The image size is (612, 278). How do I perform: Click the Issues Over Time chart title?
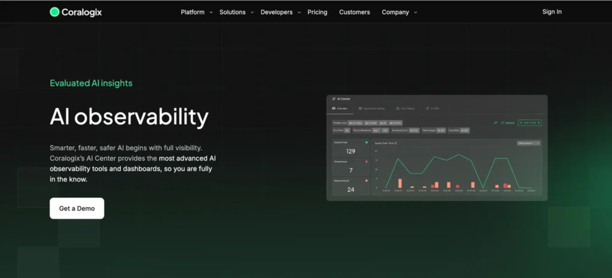click(384, 143)
